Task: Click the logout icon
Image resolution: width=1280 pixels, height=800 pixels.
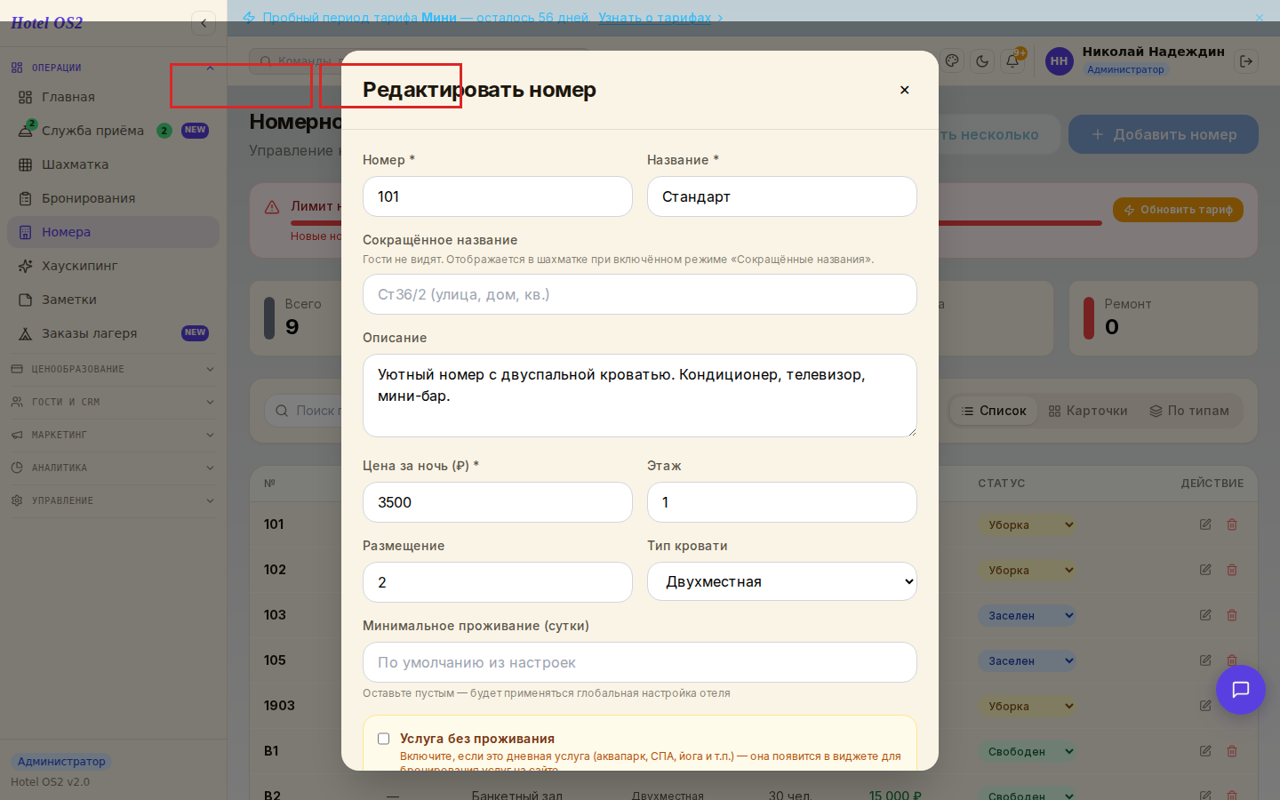Action: click(1246, 61)
